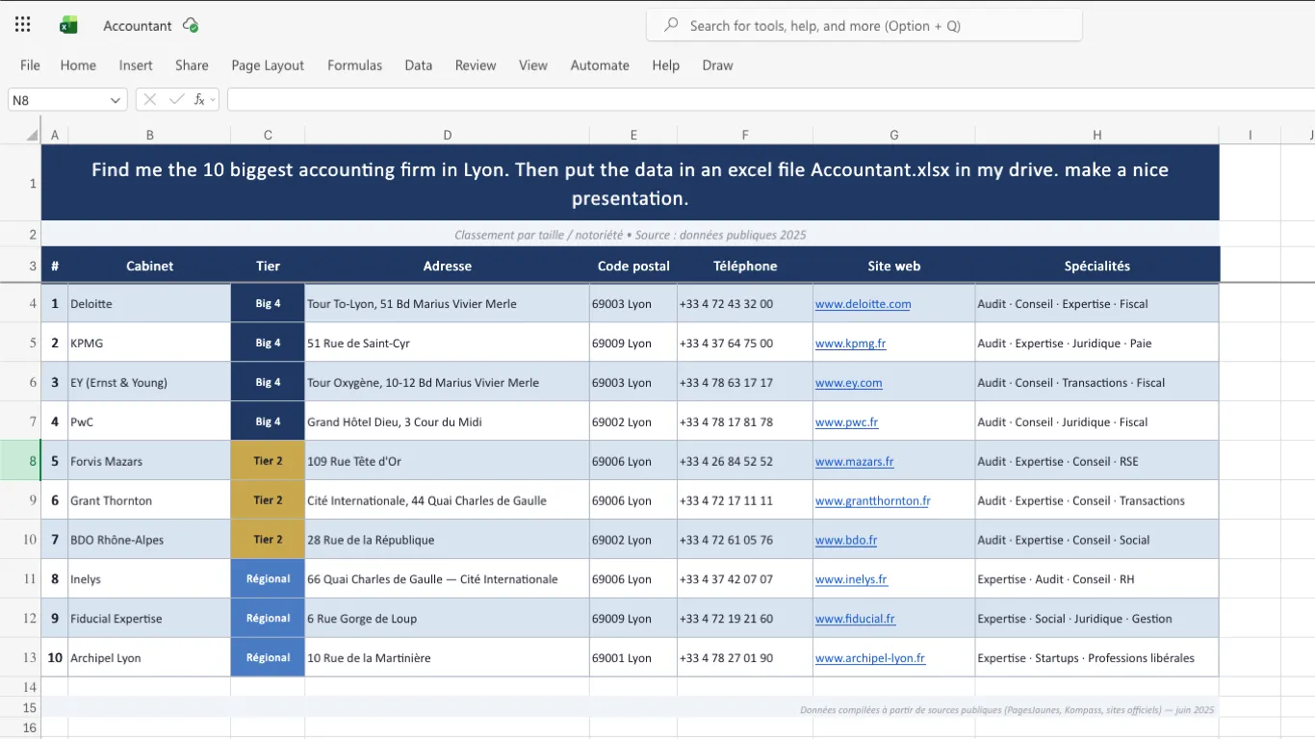Select cell '28 Rue de la République'
This screenshot has height=739, width=1315.
pos(448,541)
